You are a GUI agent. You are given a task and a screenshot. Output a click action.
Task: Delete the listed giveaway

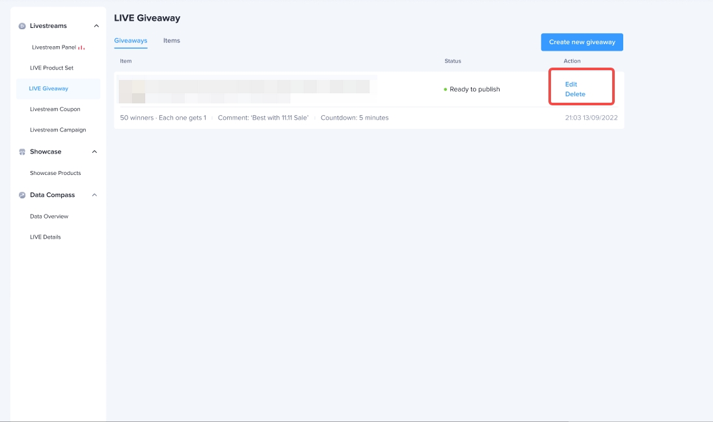point(575,94)
